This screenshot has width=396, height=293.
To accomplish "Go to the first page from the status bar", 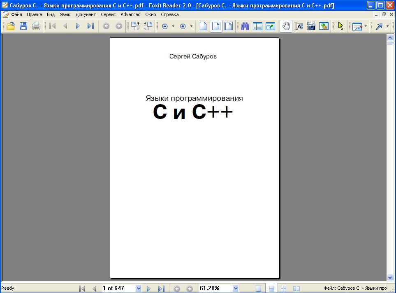I will pyautogui.click(x=82, y=288).
